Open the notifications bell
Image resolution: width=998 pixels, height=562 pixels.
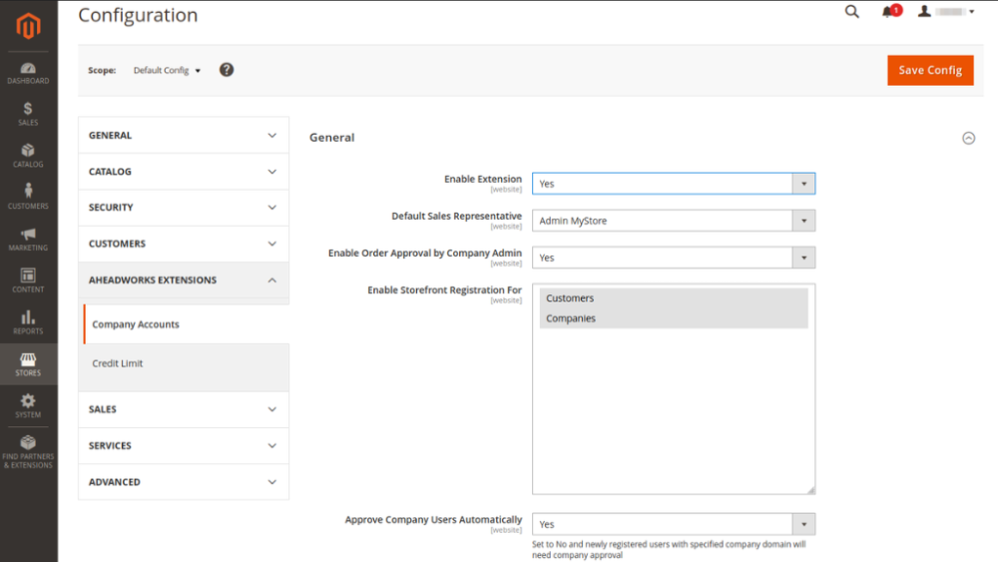(x=890, y=11)
